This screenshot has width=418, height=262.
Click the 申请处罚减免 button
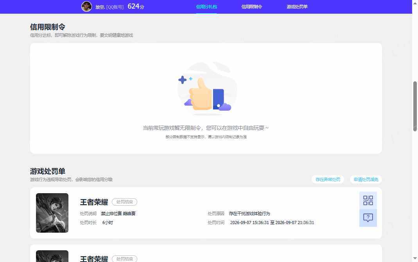pos(366,179)
